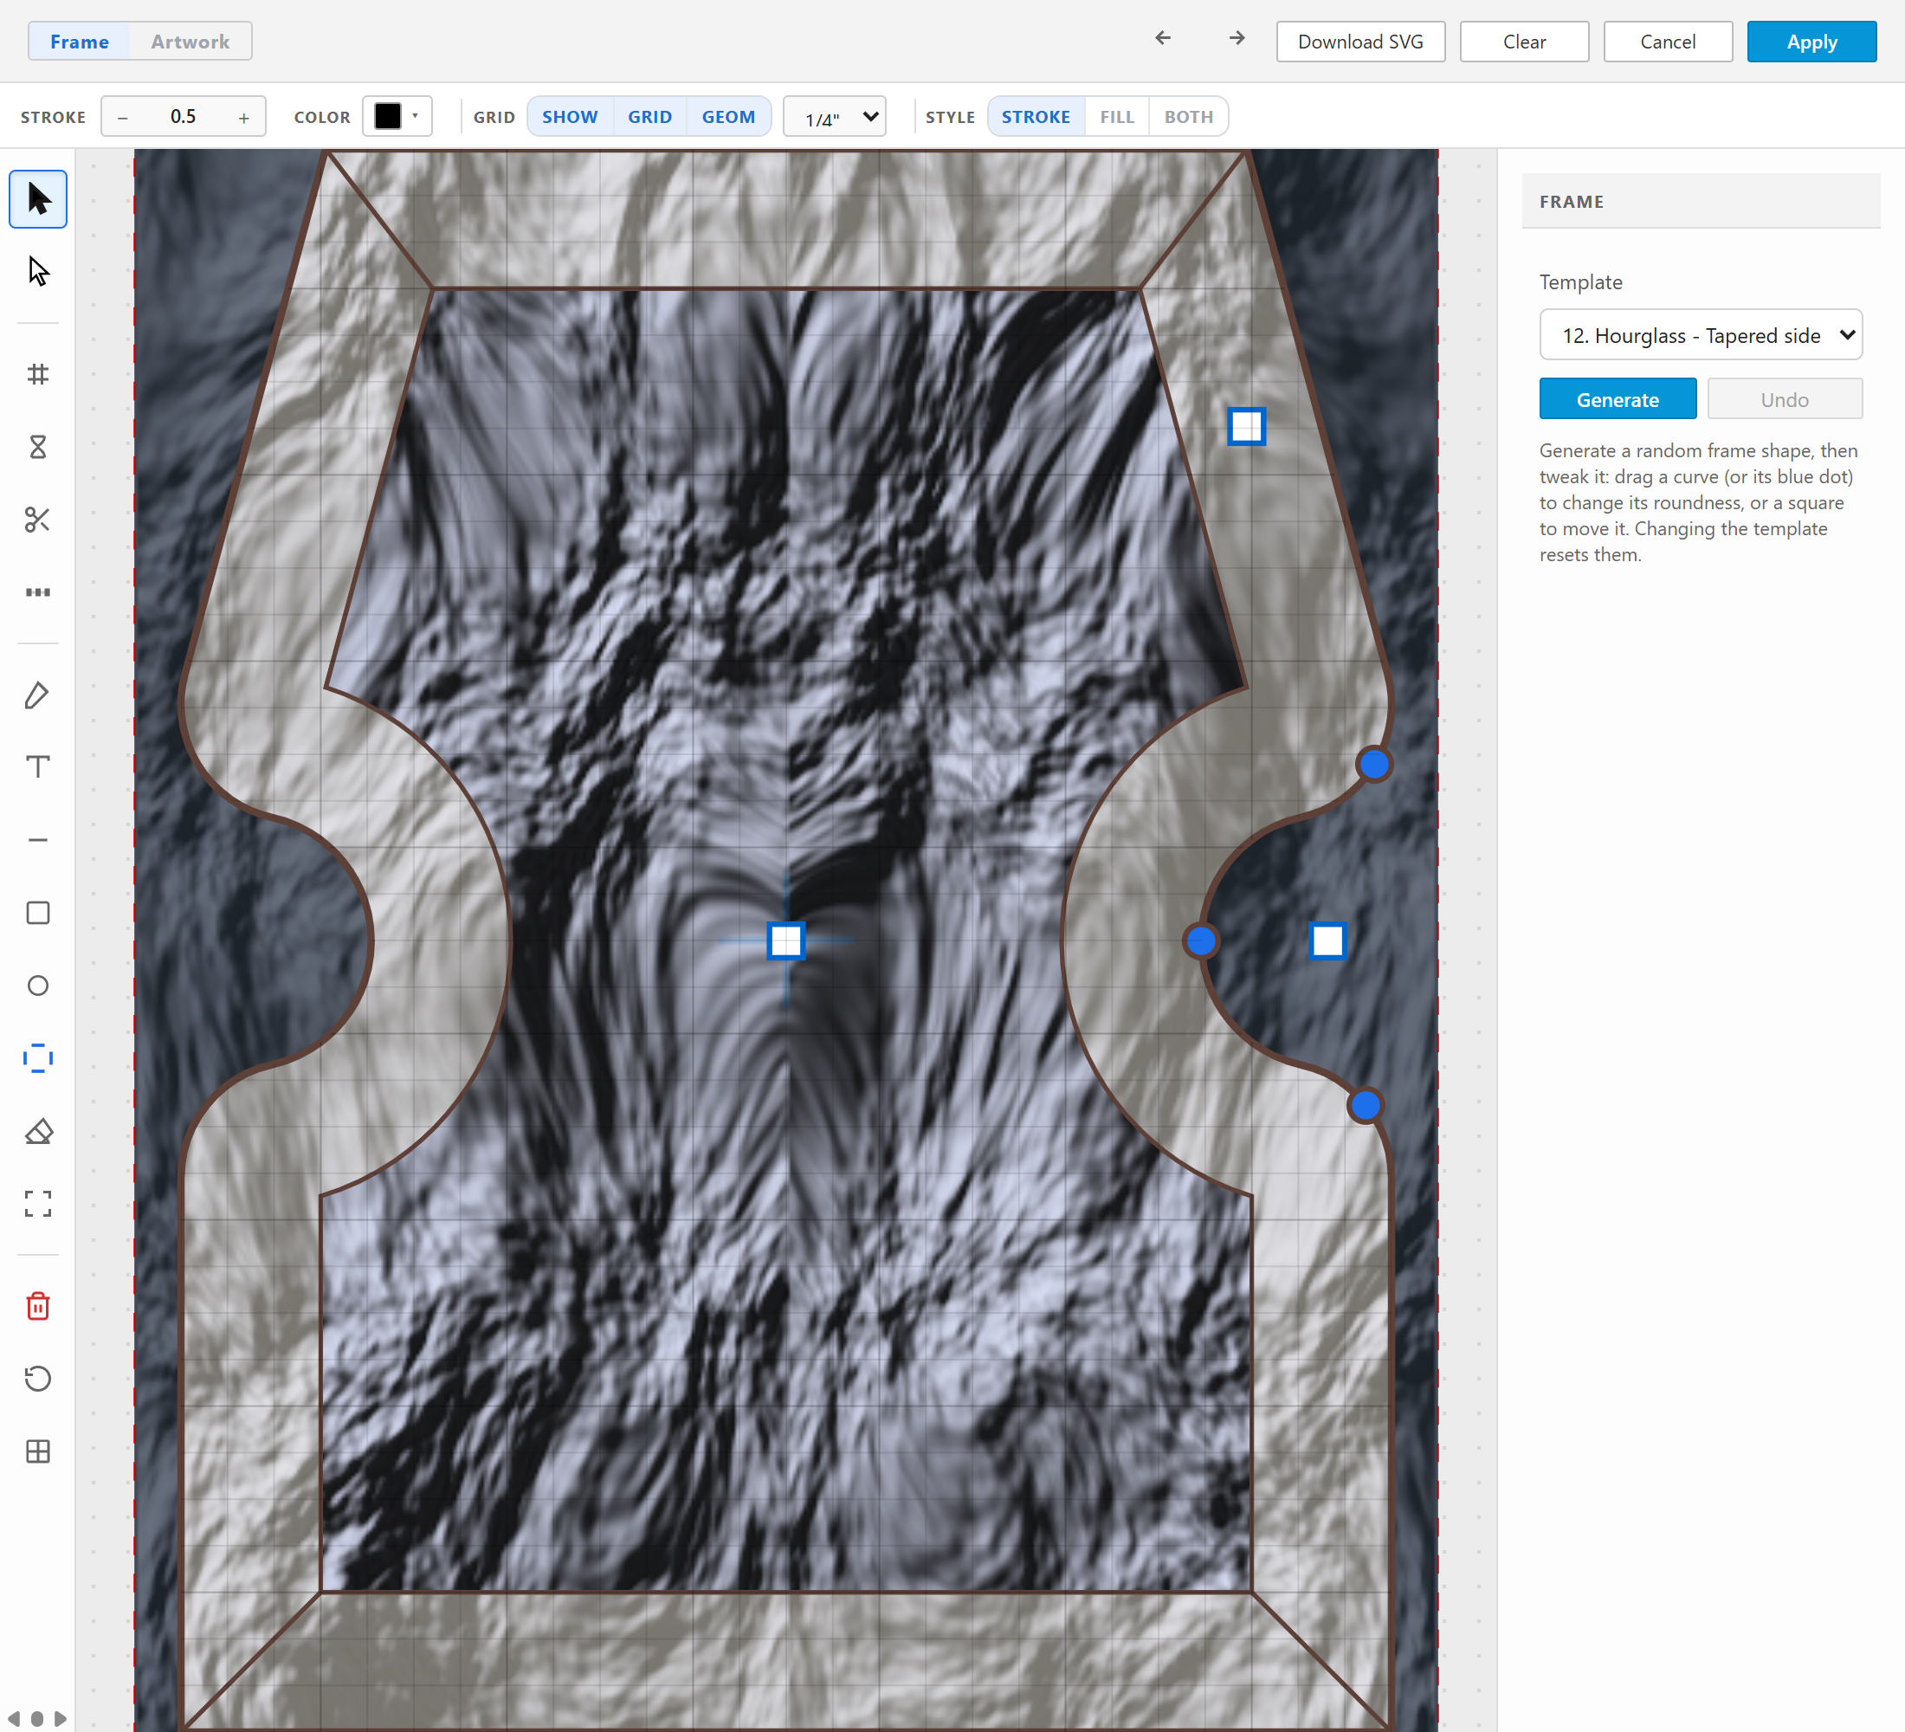
Task: Open the 1/4" grid size dropdown
Action: [x=835, y=116]
